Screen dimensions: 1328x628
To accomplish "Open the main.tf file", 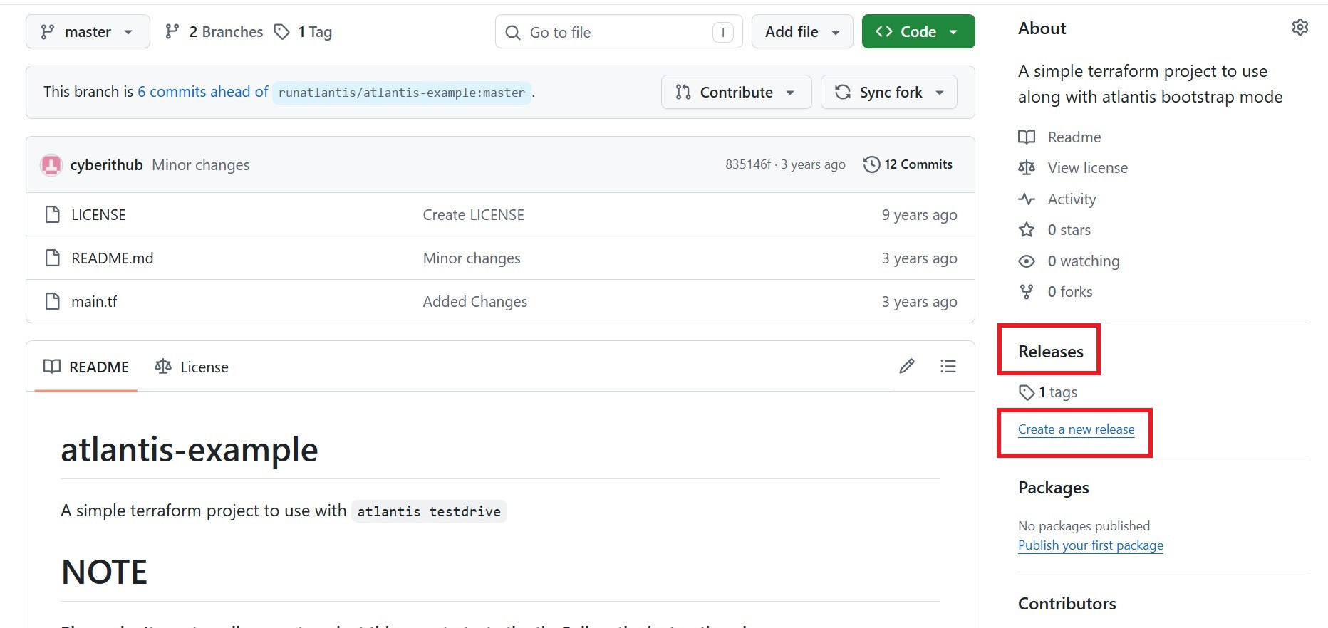I will pos(94,302).
